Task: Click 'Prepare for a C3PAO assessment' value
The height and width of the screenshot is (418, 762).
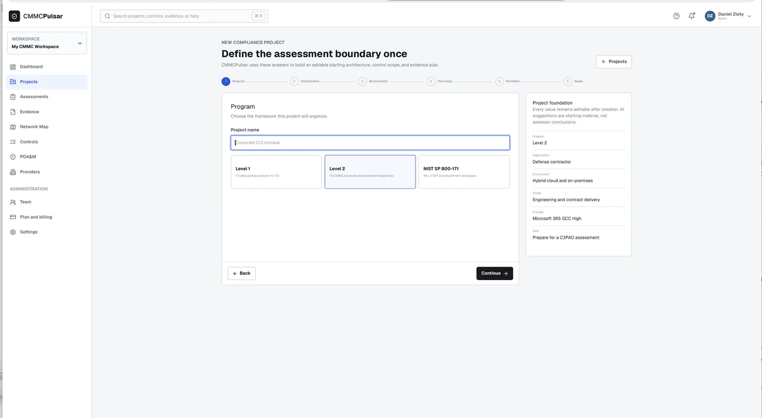Action: tap(566, 238)
